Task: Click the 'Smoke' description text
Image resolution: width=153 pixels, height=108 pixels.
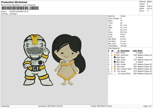Action: click(x=123, y=71)
